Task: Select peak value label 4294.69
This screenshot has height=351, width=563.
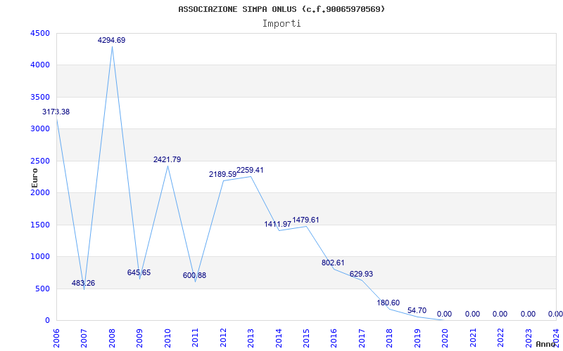Action: [112, 41]
